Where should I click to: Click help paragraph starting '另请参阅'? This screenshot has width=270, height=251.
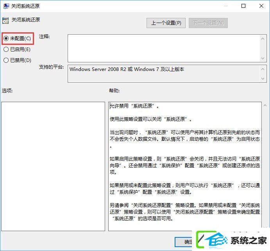tap(185, 212)
